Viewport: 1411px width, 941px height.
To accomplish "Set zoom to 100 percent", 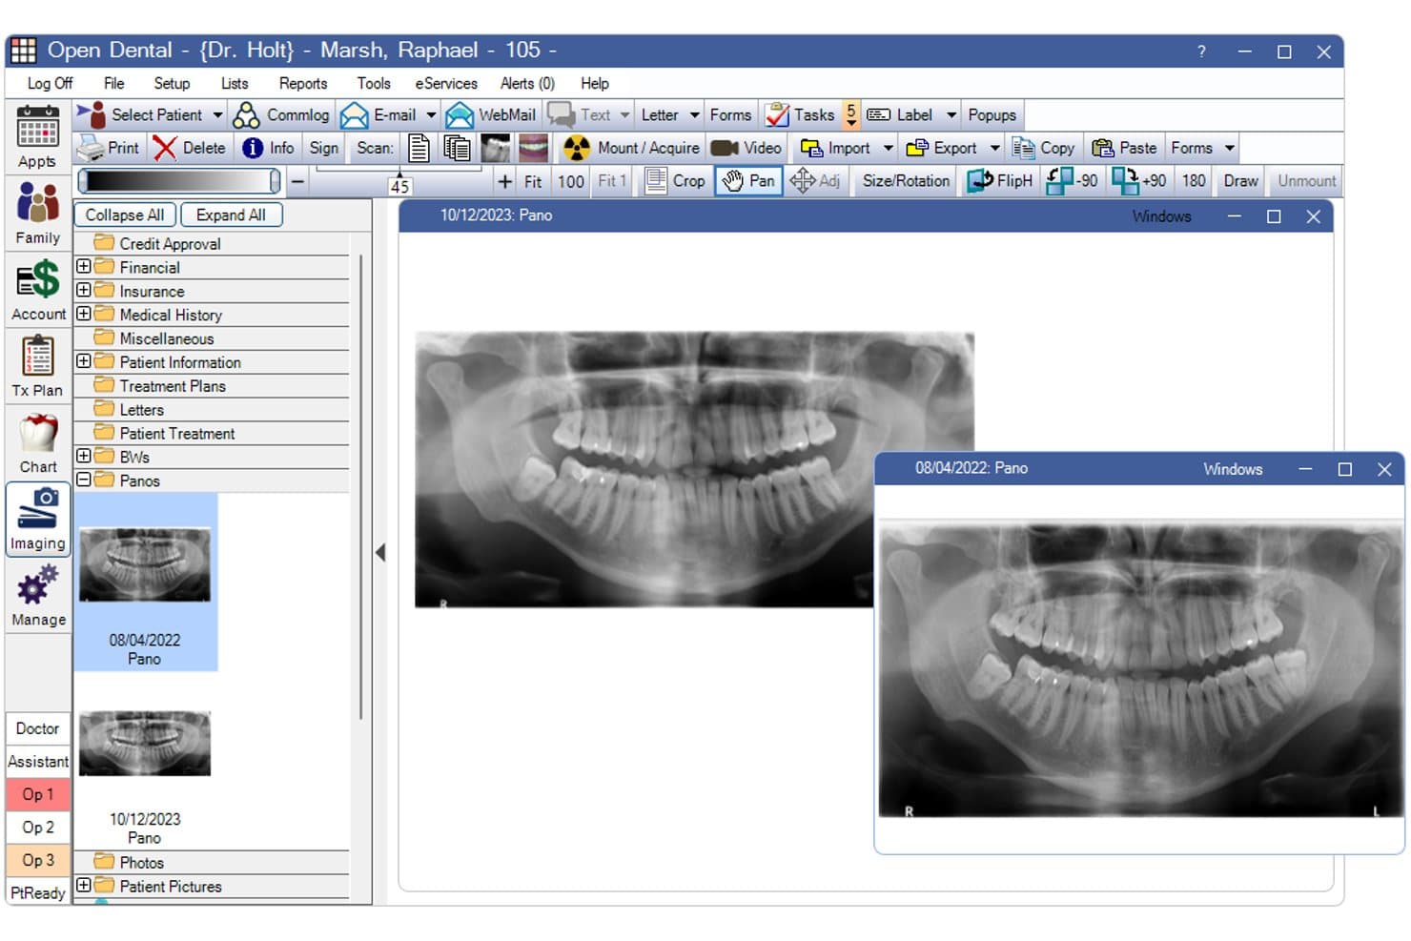I will pyautogui.click(x=571, y=181).
